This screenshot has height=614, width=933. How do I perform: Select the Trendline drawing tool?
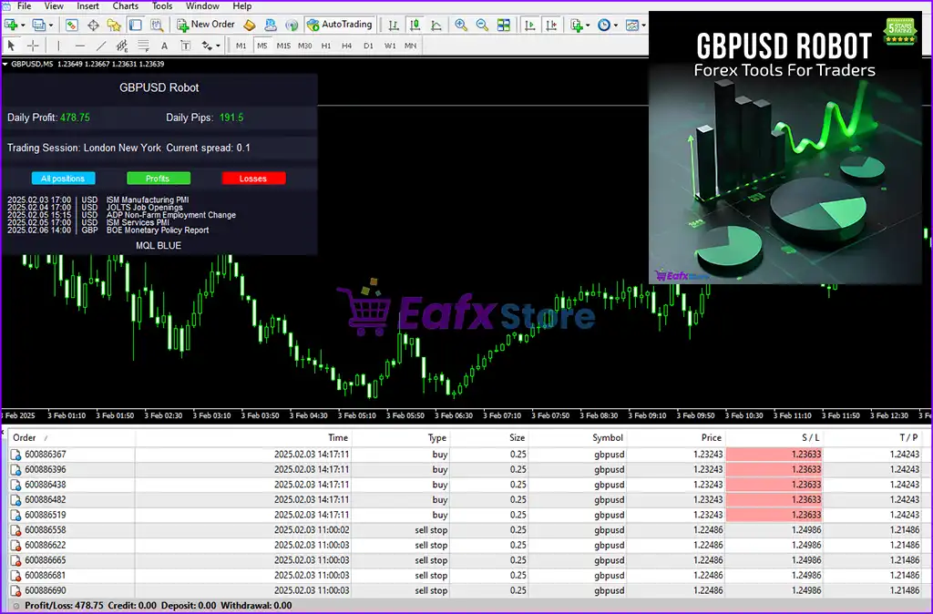point(100,46)
